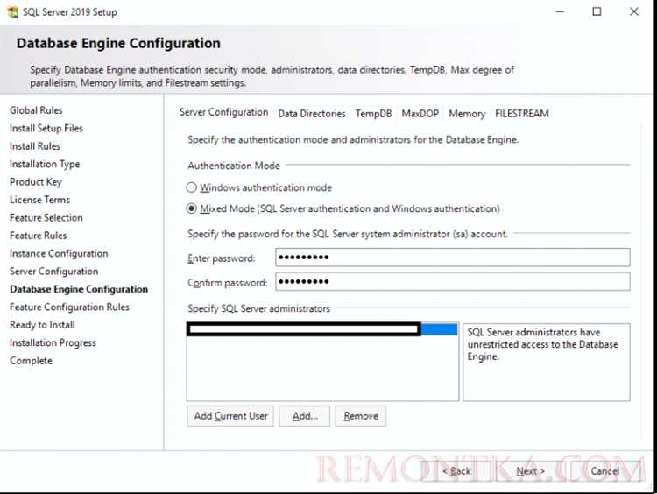Close the SQL Server 2019 Setup window
Viewport: 657px width, 494px height.
click(x=634, y=11)
